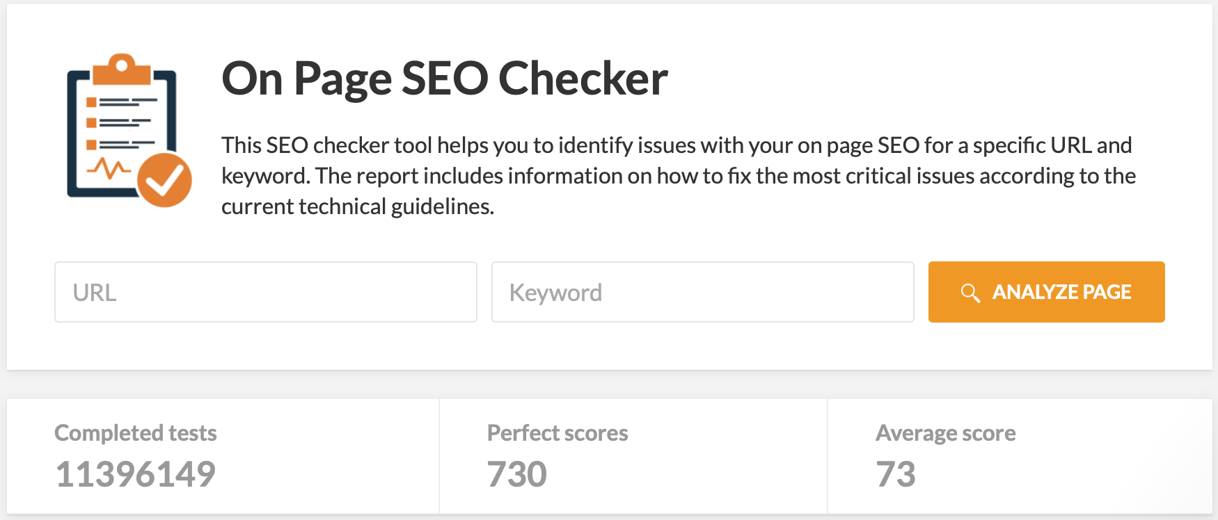Click the Perfect scores label
The width and height of the screenshot is (1218, 520).
pos(557,432)
